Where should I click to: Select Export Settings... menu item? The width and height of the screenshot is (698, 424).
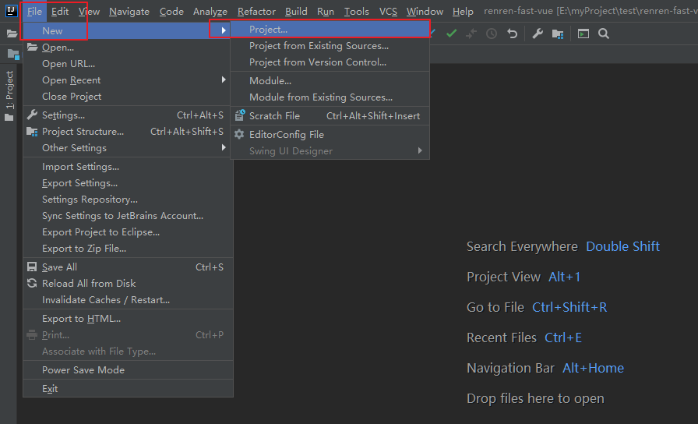coord(128,183)
